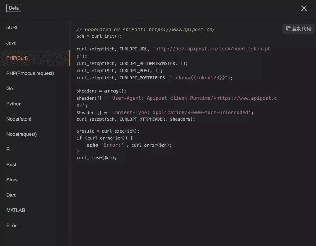Viewport: 316px width, 246px height.
Task: Close the code generation dialog
Action: [x=304, y=8]
